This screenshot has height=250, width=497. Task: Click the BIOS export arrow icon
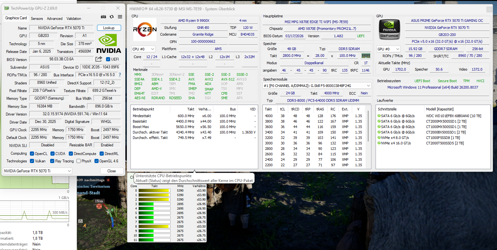pos(99,59)
